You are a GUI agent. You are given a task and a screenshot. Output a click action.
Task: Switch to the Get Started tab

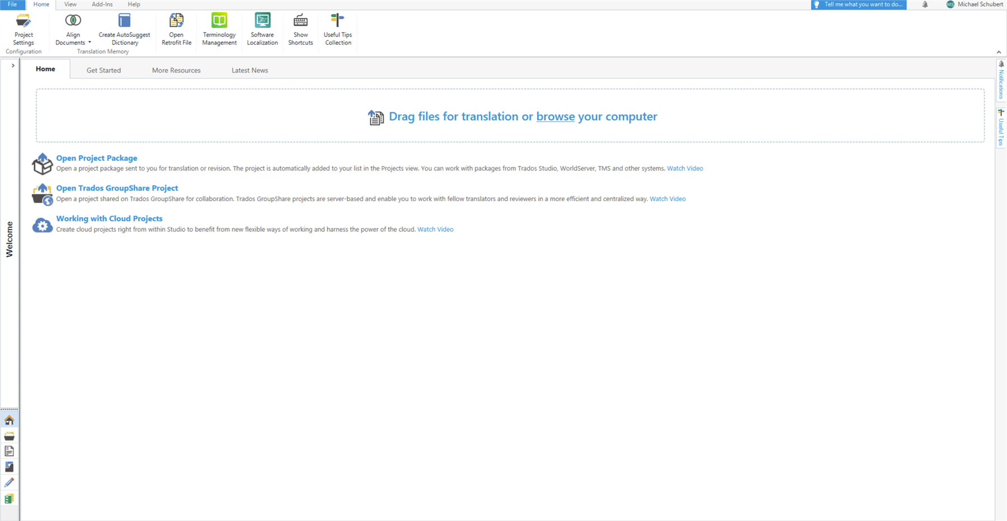pyautogui.click(x=103, y=70)
